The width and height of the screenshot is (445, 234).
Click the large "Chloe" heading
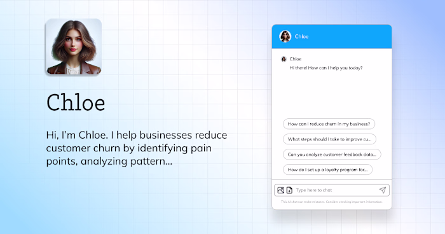(x=76, y=102)
